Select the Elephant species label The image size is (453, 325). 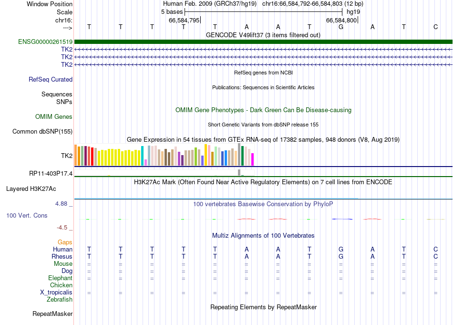tap(61, 278)
